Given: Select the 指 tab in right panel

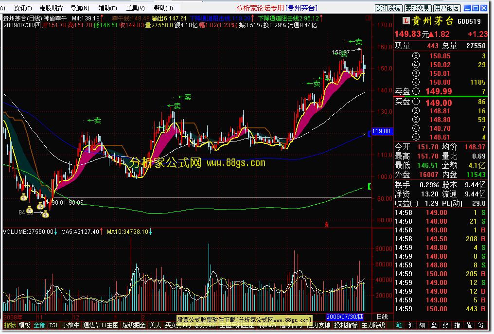Looking at the screenshot, I should [x=458, y=325].
